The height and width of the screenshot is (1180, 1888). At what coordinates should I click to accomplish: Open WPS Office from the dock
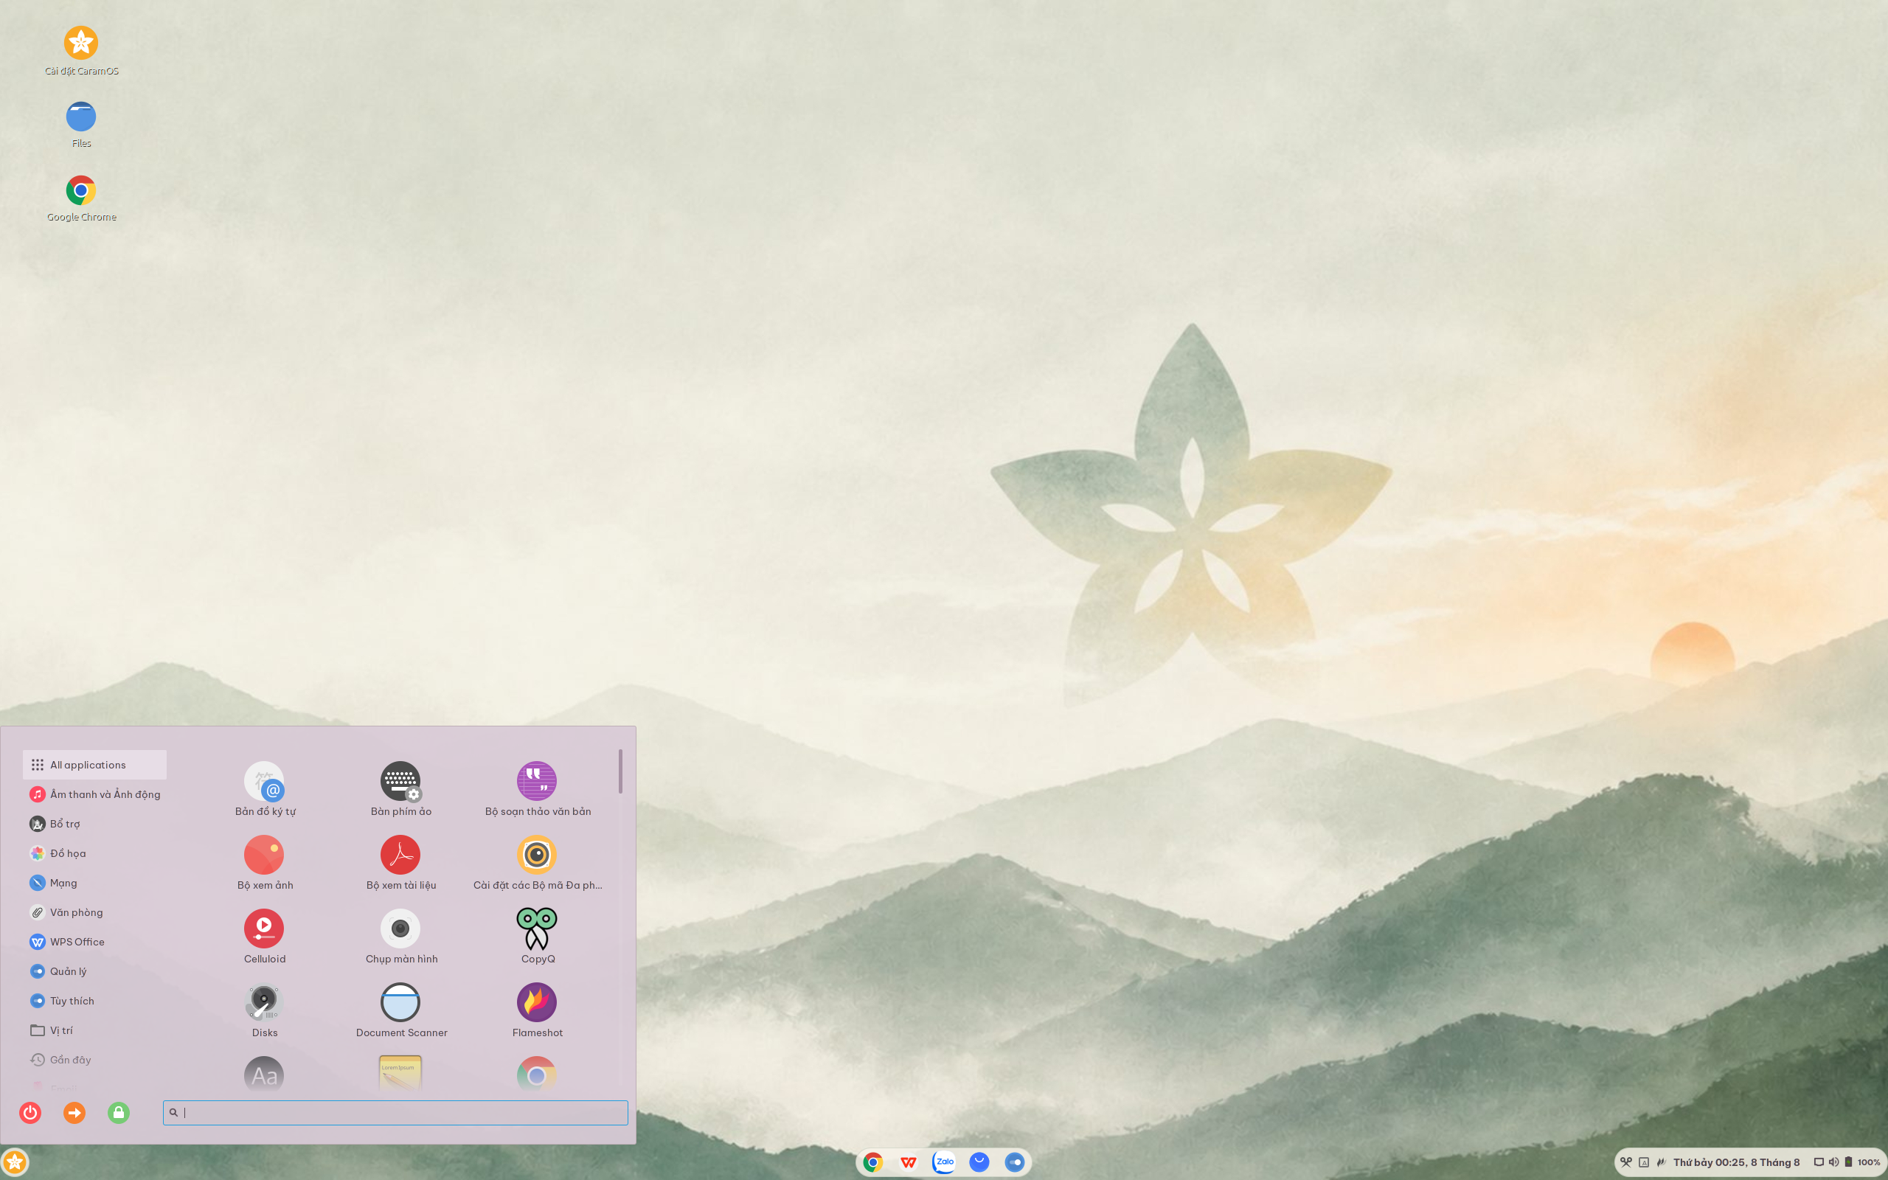pos(908,1162)
